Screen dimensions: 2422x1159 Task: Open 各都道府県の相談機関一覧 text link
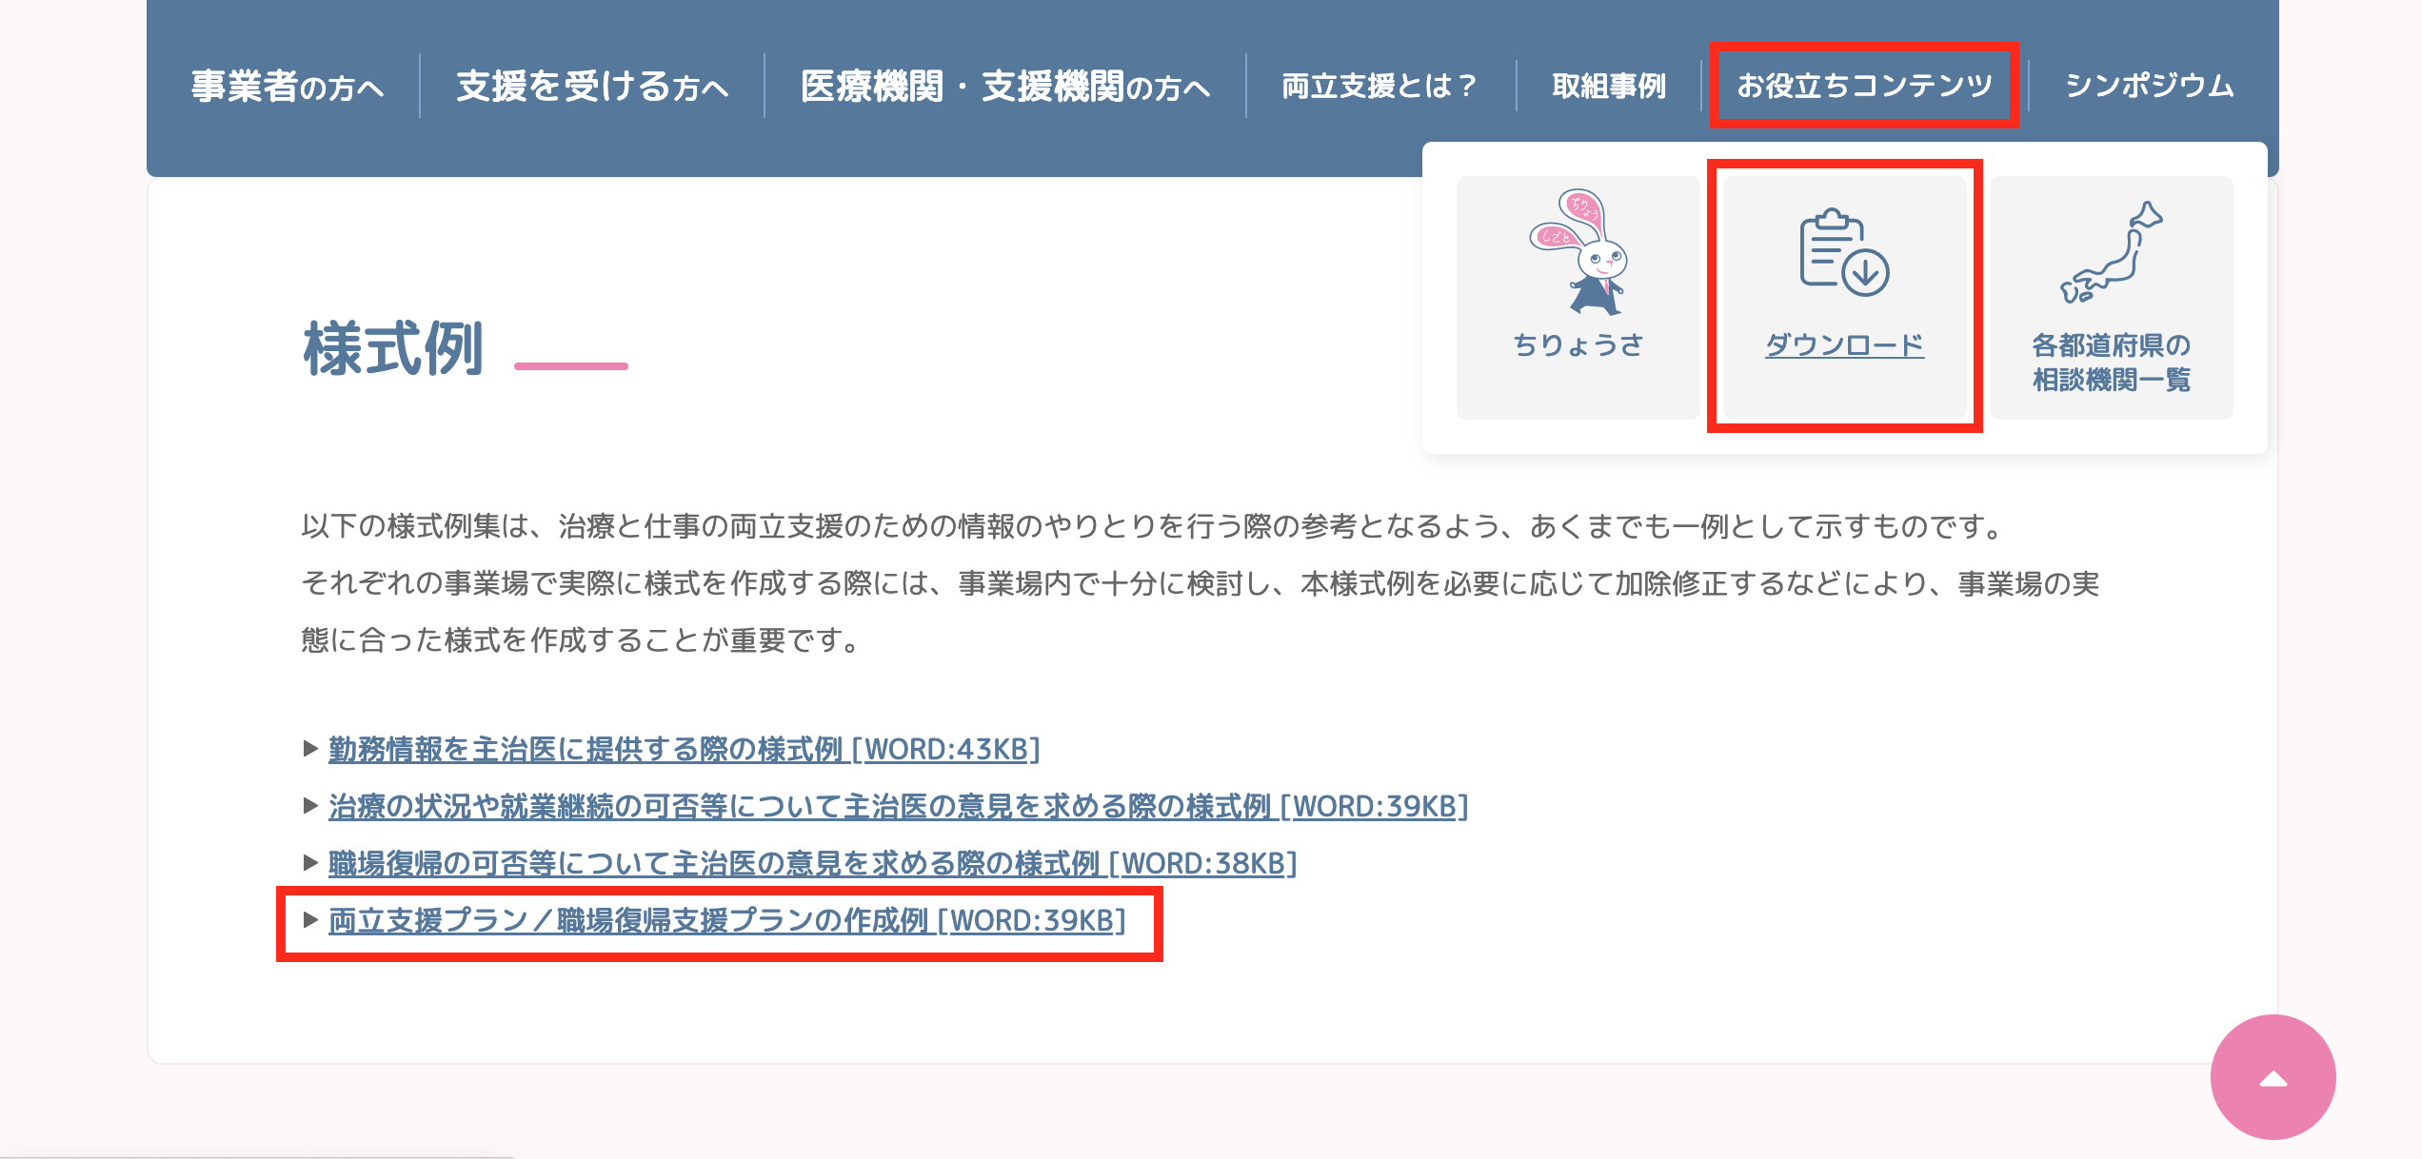coord(2112,362)
